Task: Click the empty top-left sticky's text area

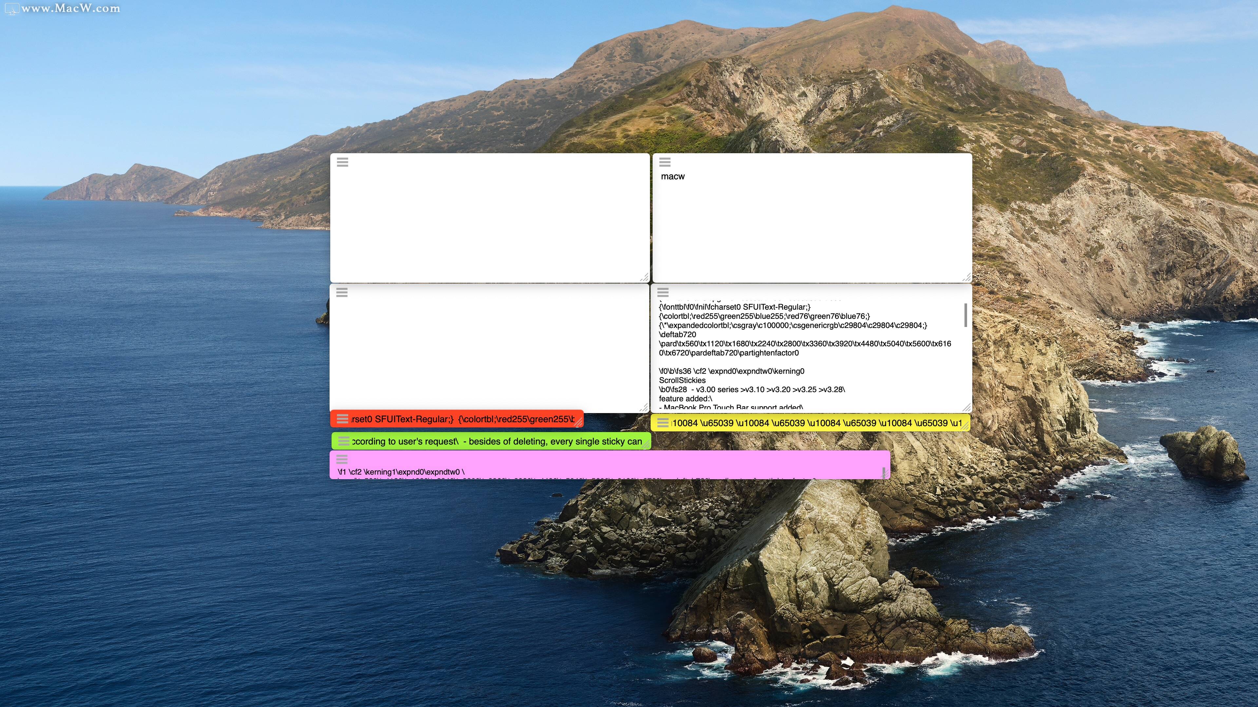Action: point(489,225)
